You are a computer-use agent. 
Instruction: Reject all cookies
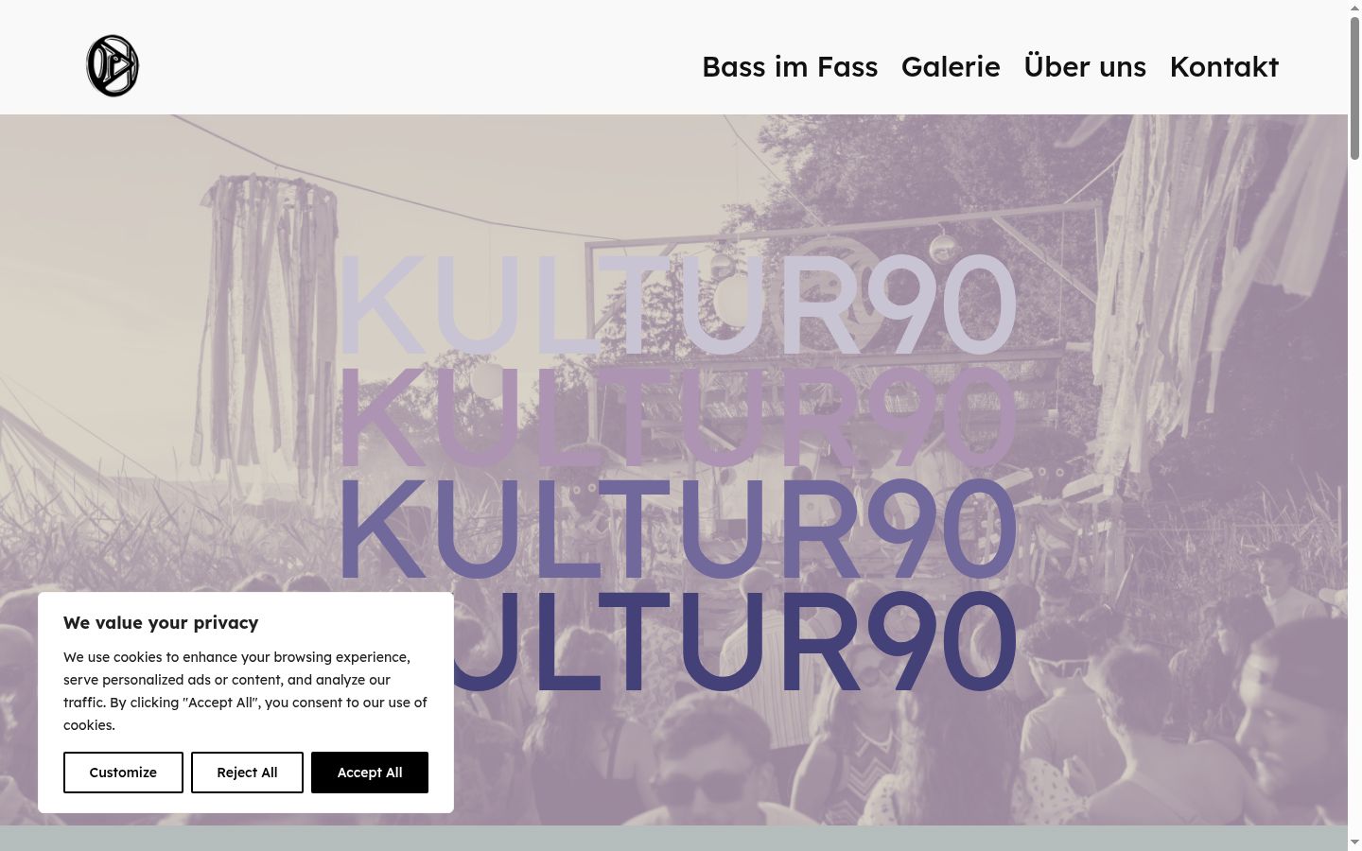(247, 773)
